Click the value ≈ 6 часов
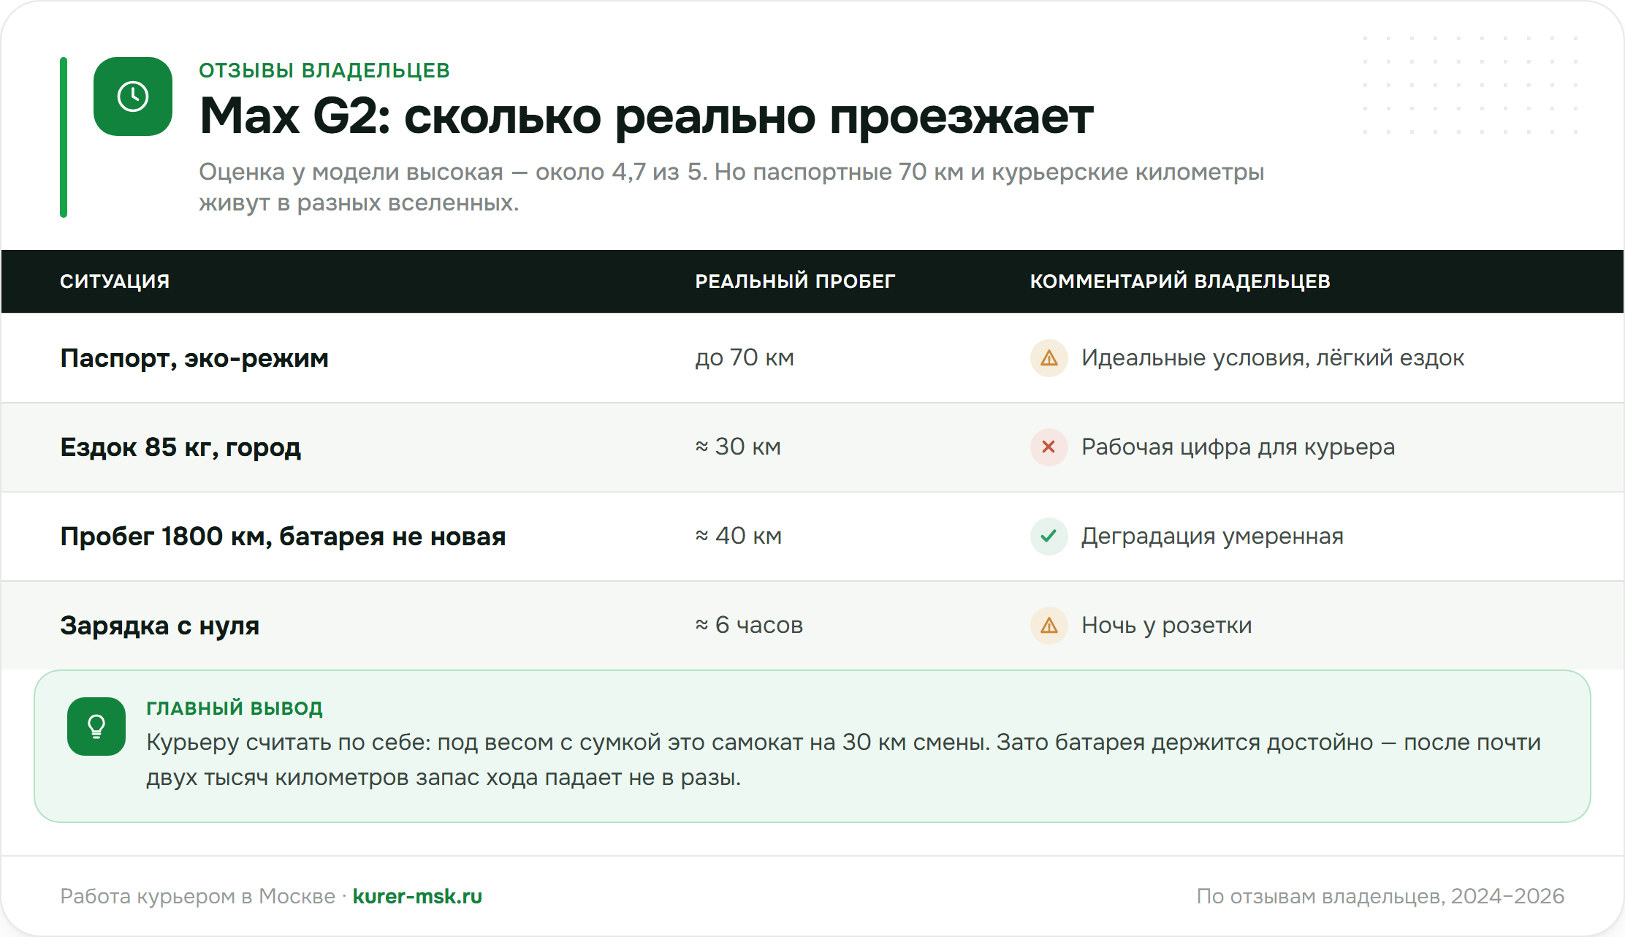The height and width of the screenshot is (937, 1625). point(749,626)
